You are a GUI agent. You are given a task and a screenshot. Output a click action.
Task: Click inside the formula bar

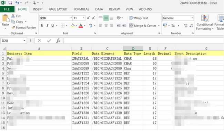(x=144, y=41)
